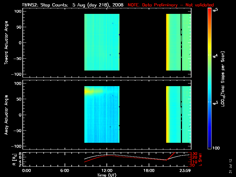Click the '-100' tick of Away Actuator axis
Screen dimensions: 236x177
pos(16,146)
